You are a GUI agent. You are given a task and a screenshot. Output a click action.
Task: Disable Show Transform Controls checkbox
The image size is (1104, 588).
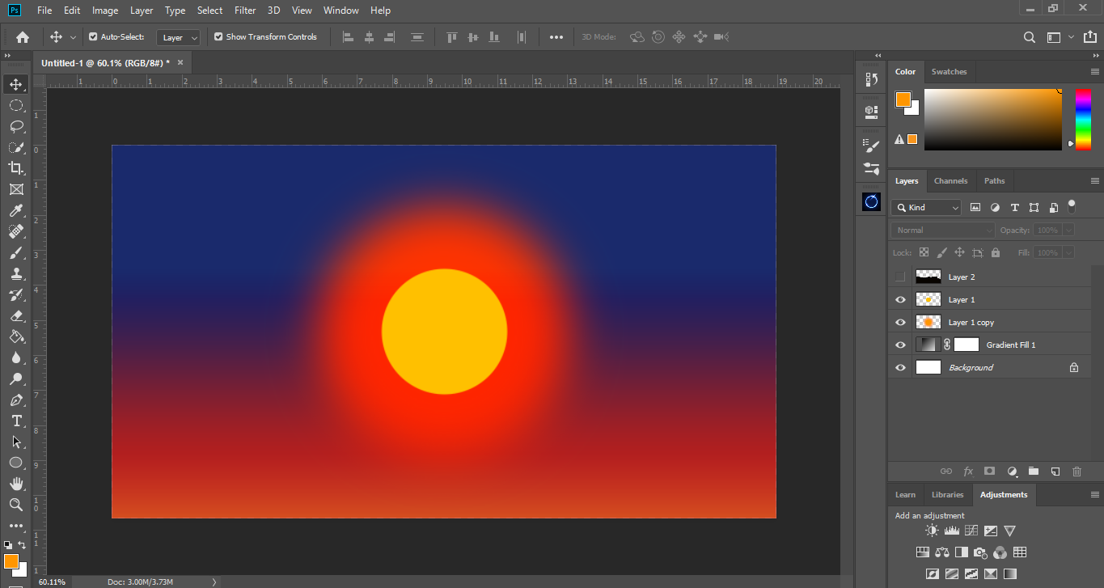click(218, 37)
